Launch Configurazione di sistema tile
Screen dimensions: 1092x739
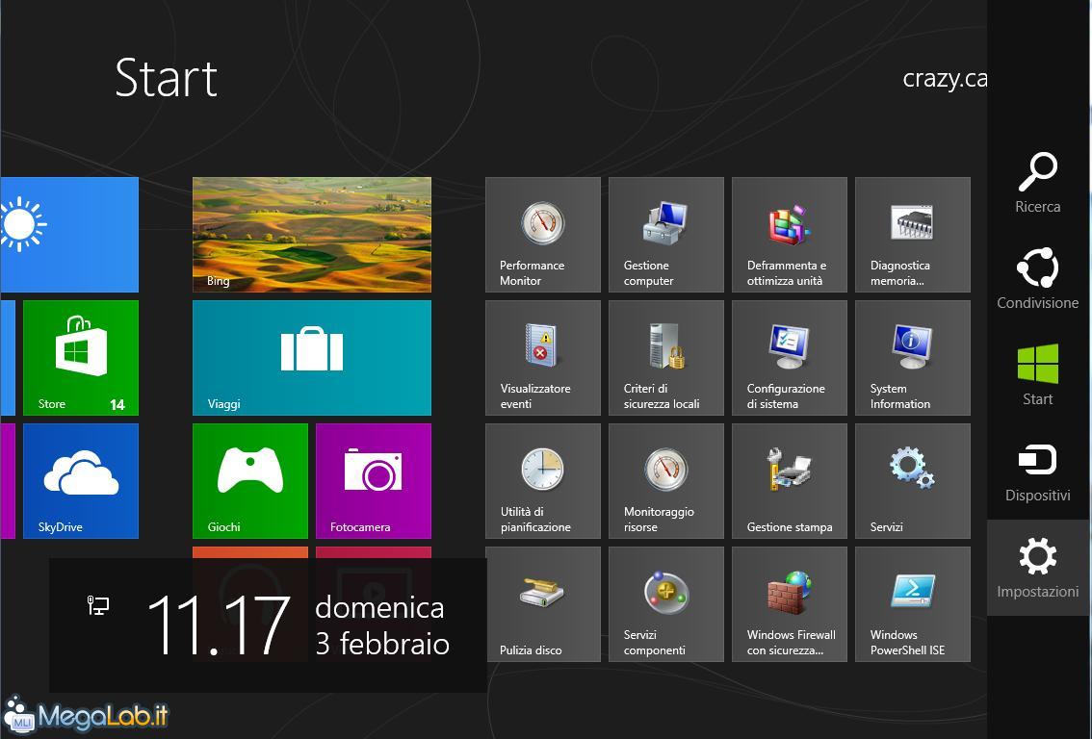tap(789, 358)
